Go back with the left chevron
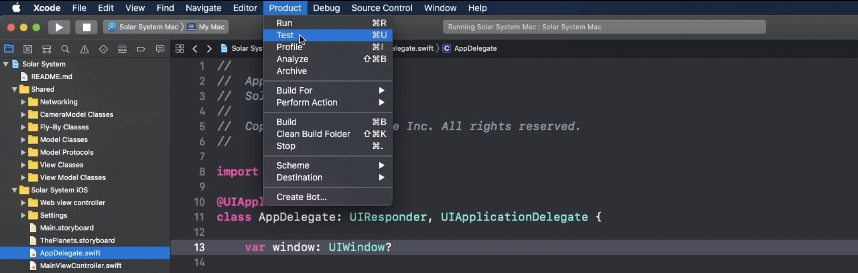The image size is (858, 273). [195, 49]
